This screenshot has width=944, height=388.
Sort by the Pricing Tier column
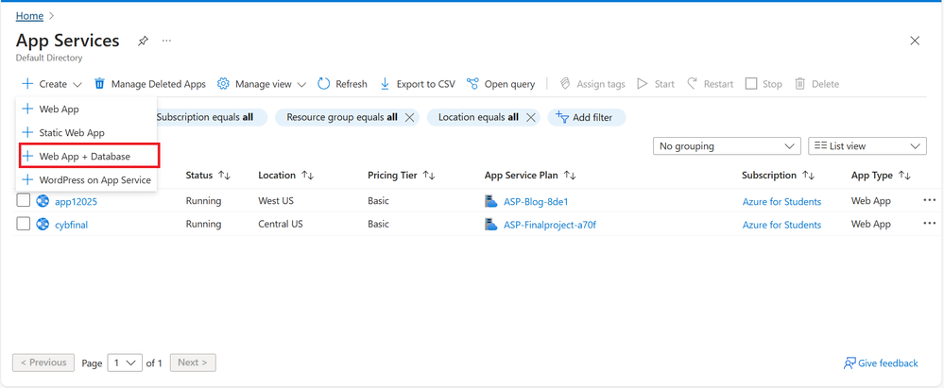click(401, 176)
